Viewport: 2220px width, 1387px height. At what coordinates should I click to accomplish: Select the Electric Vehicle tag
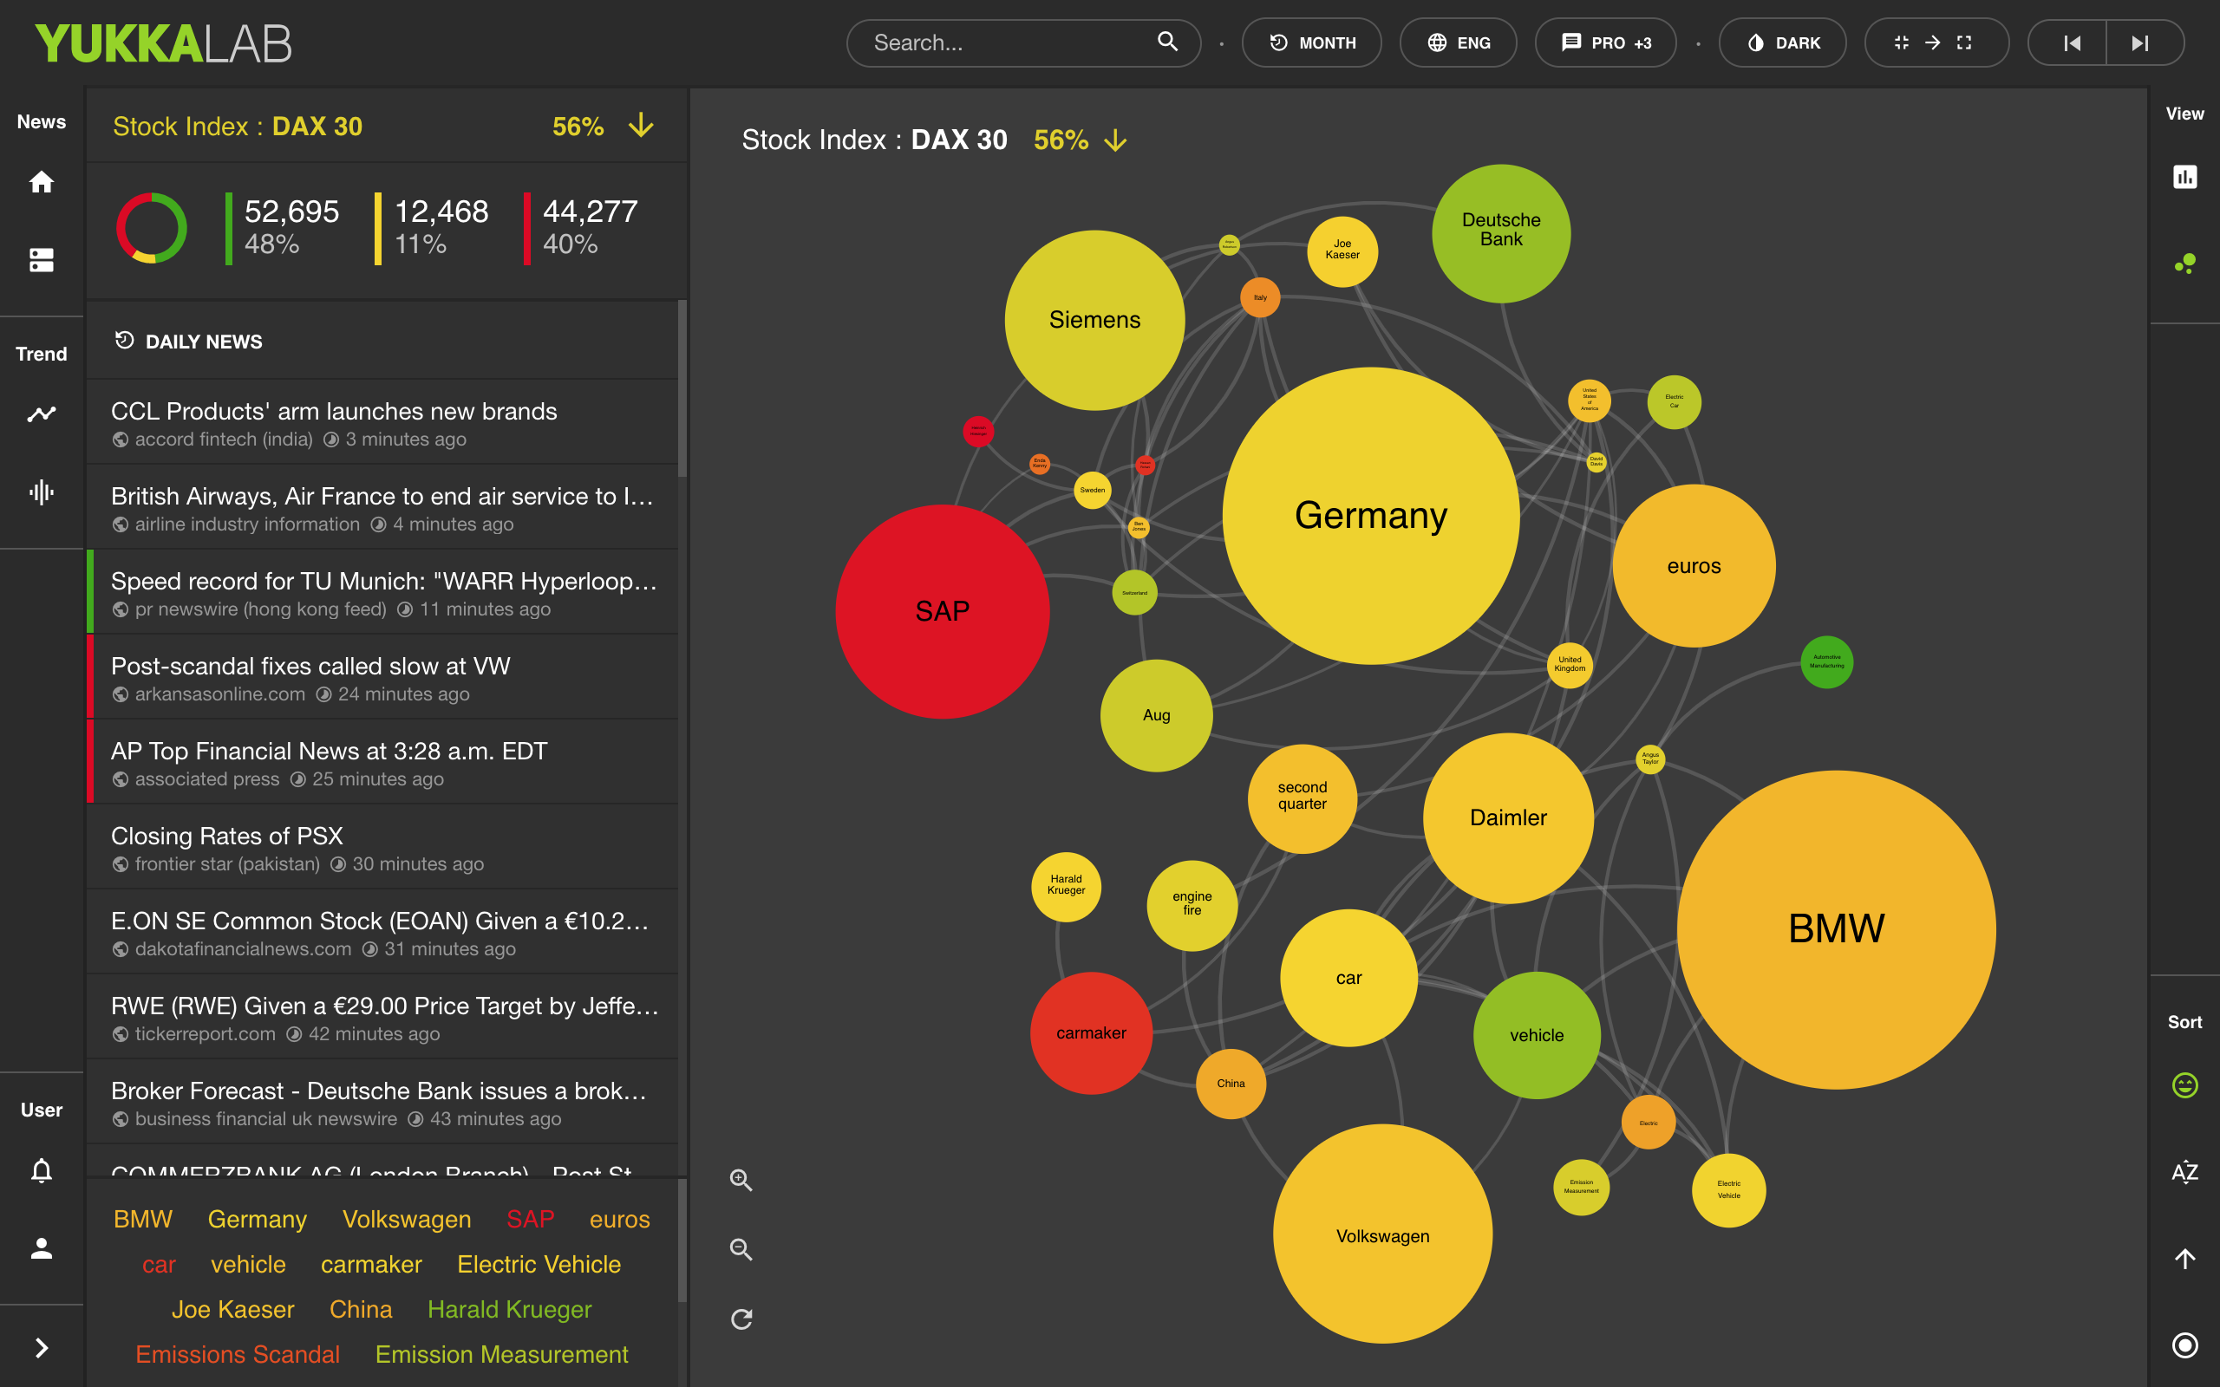(539, 1264)
